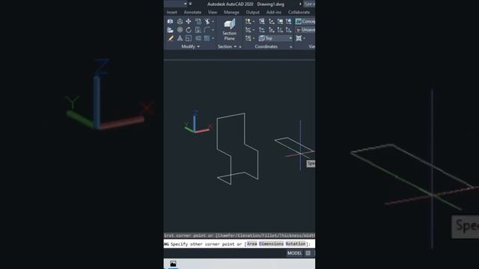Click the photo app icon in taskbar
Image resolution: width=479 pixels, height=269 pixels.
(173, 264)
